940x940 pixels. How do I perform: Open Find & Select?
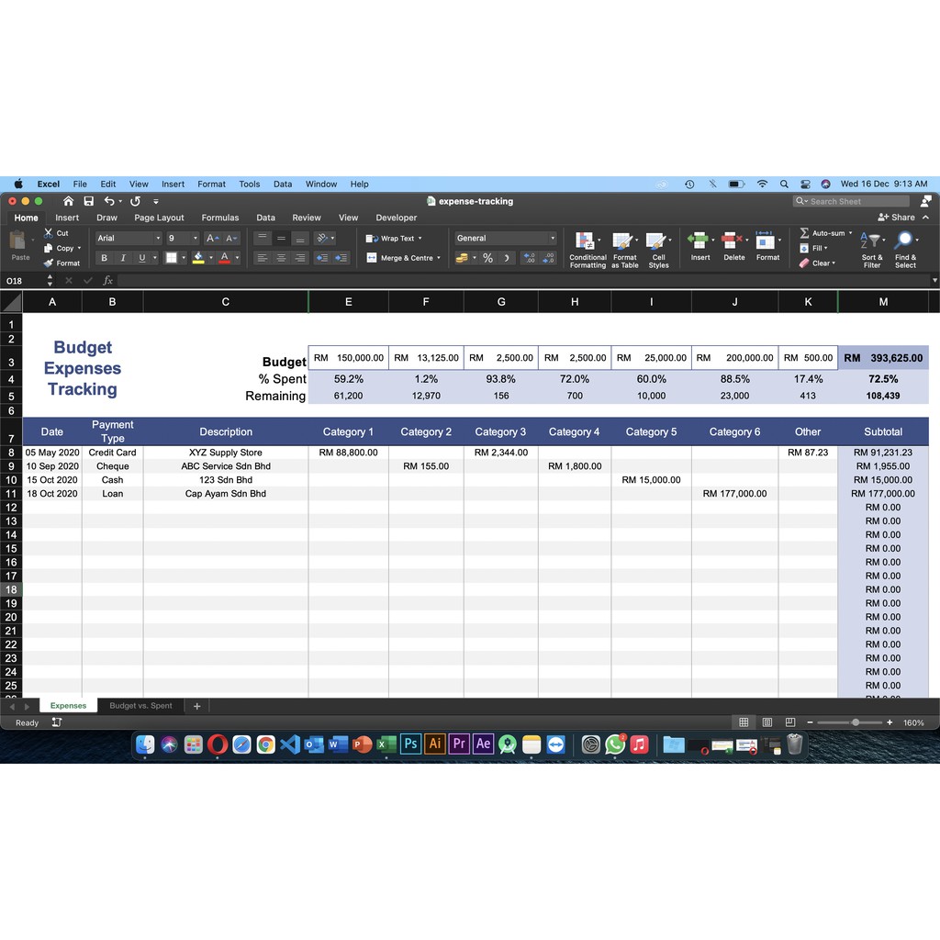pos(905,241)
